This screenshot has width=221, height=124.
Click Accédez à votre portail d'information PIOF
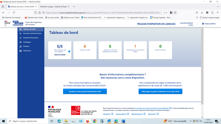pyautogui.click(x=85, y=91)
